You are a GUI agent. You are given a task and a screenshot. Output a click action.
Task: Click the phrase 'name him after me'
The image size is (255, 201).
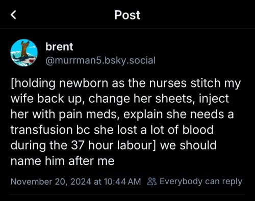click(x=62, y=161)
